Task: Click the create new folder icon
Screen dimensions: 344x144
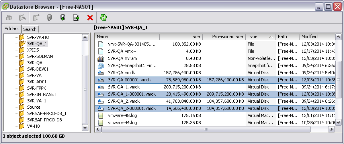Action: point(36,18)
